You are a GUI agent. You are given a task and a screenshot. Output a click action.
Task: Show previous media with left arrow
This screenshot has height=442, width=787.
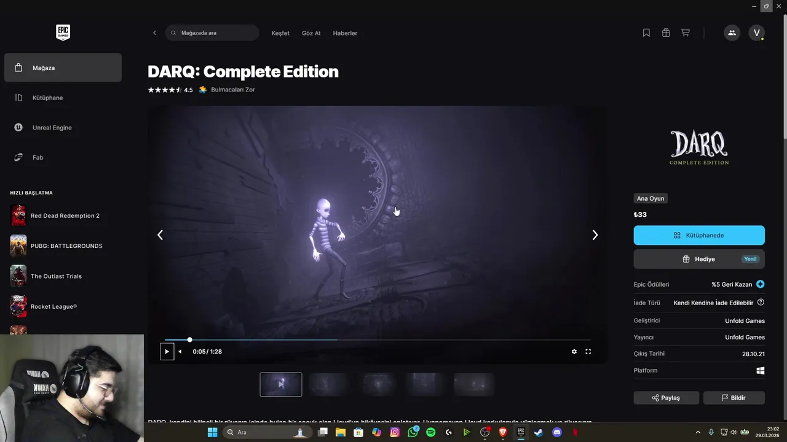coord(160,235)
